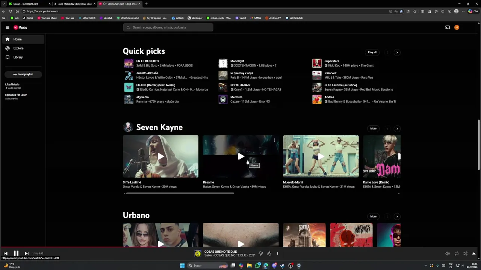Click the page vertical scrollbar

pyautogui.click(x=479, y=145)
